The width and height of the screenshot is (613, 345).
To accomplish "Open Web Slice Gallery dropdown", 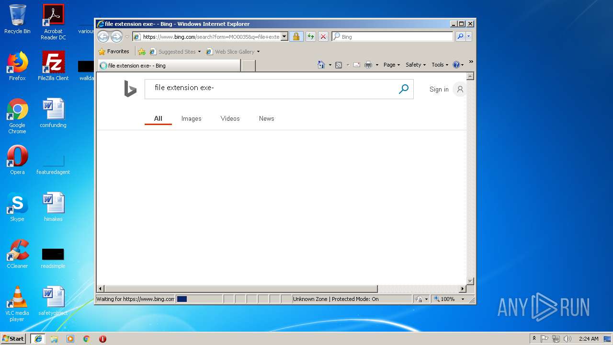I will tap(233, 52).
